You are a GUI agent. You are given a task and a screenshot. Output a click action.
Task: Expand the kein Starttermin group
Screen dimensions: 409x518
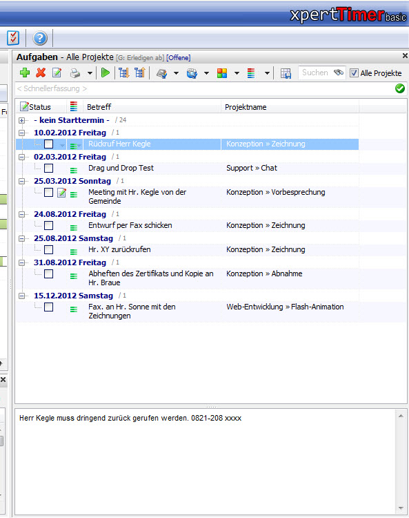(x=22, y=121)
